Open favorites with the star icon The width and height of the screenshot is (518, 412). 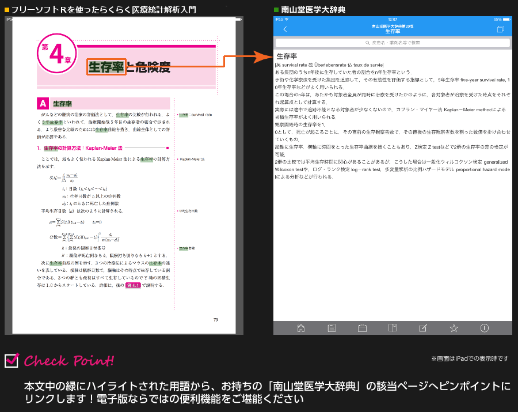454,328
